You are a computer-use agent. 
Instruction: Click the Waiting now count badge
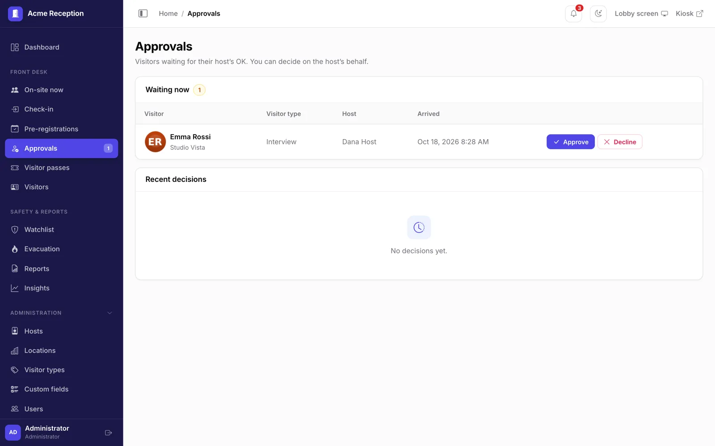199,90
